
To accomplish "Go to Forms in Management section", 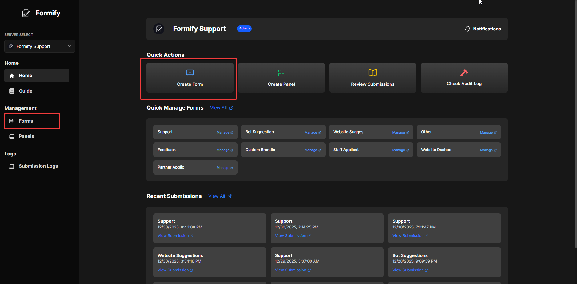I will tap(26, 121).
